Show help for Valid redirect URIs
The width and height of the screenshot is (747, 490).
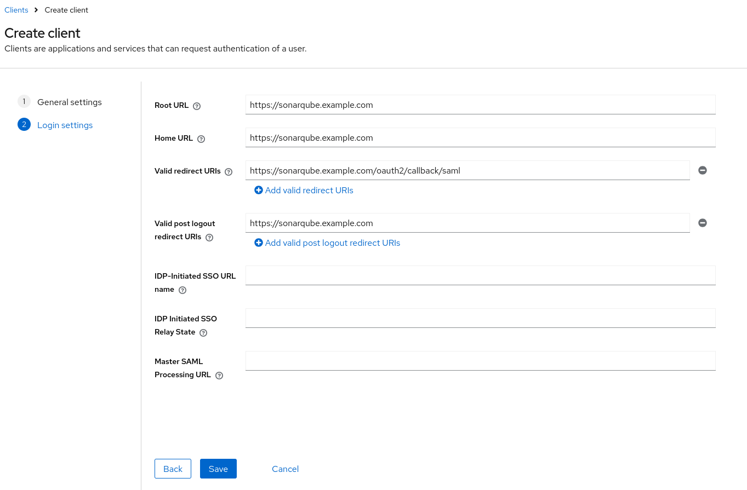(x=229, y=171)
